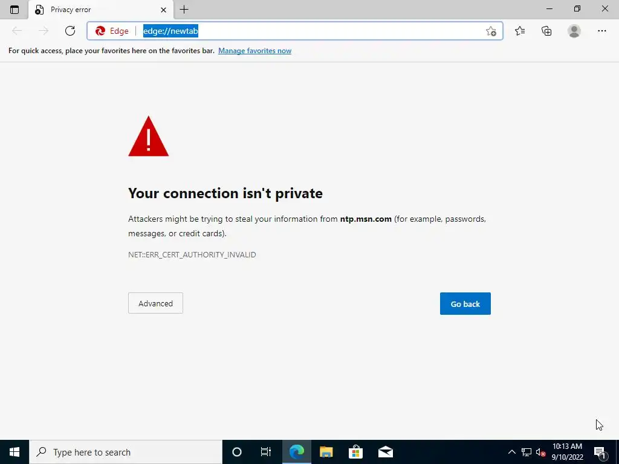The width and height of the screenshot is (619, 464).
Task: Click the red warning triangle icon
Action: point(149,136)
